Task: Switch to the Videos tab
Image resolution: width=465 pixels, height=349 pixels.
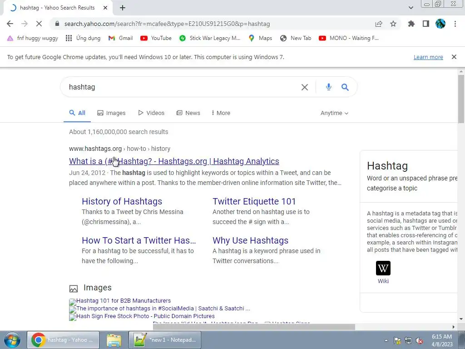Action: 151,113
